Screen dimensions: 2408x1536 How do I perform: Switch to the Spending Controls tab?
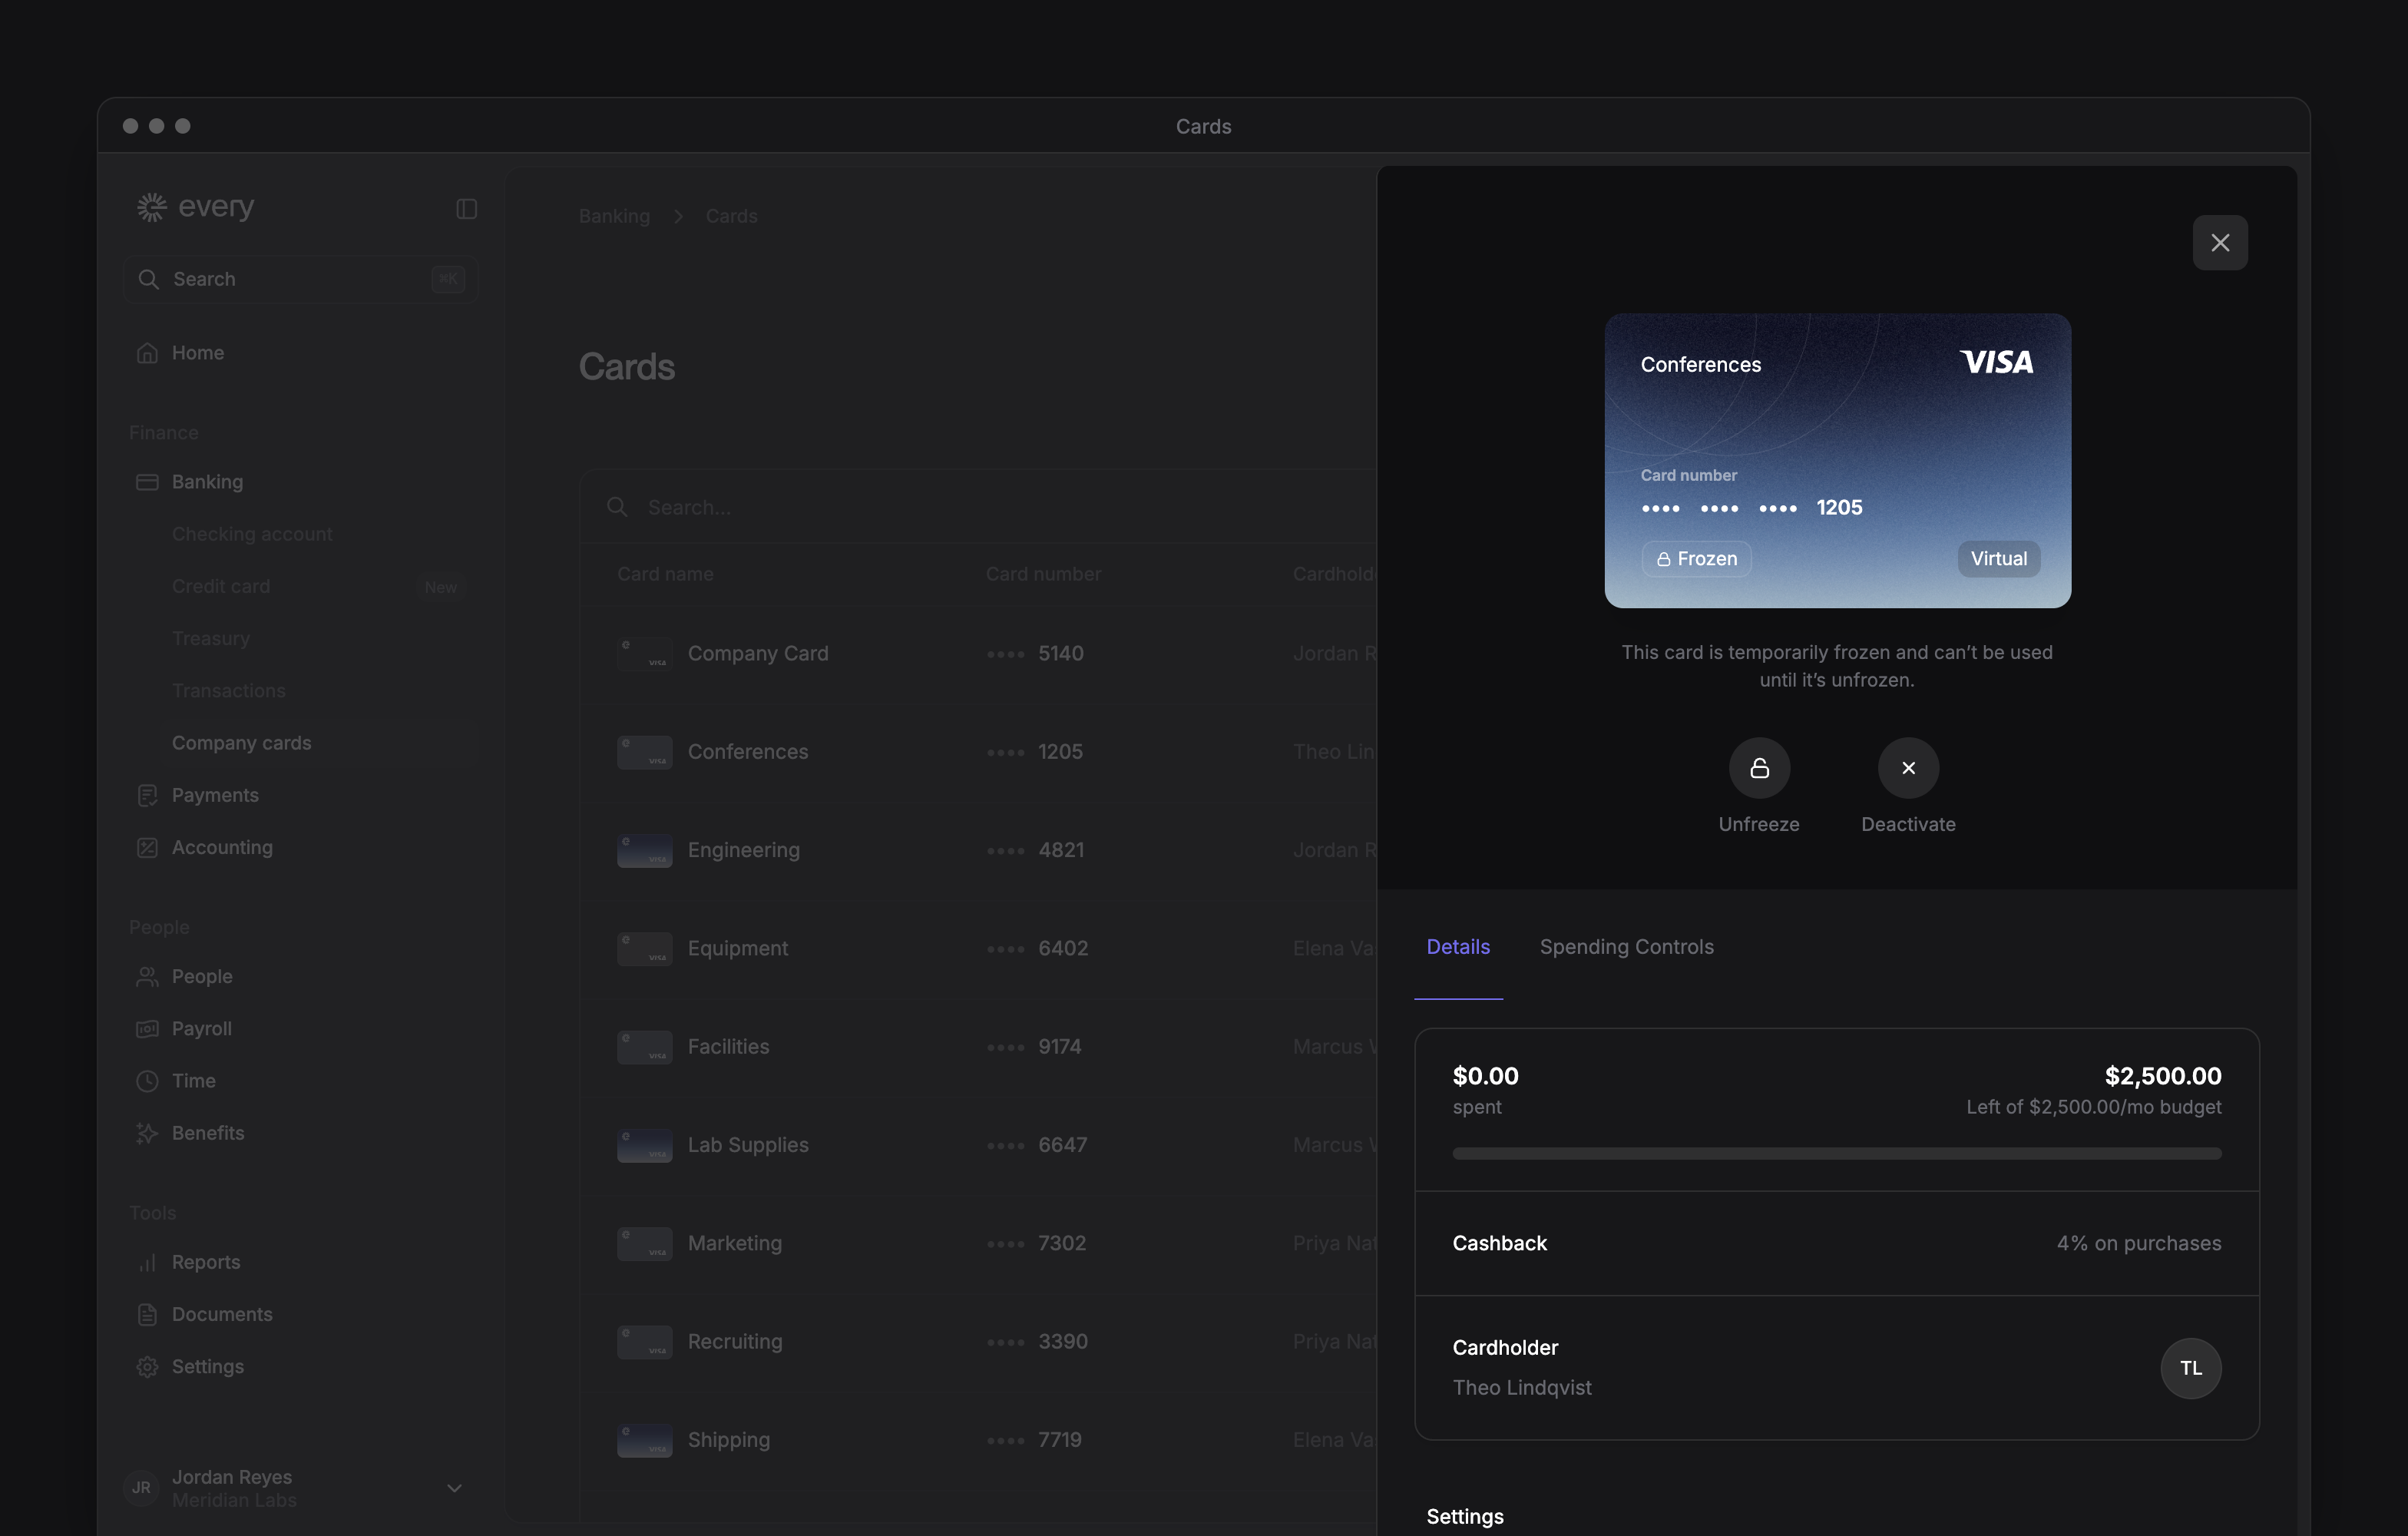click(1626, 947)
